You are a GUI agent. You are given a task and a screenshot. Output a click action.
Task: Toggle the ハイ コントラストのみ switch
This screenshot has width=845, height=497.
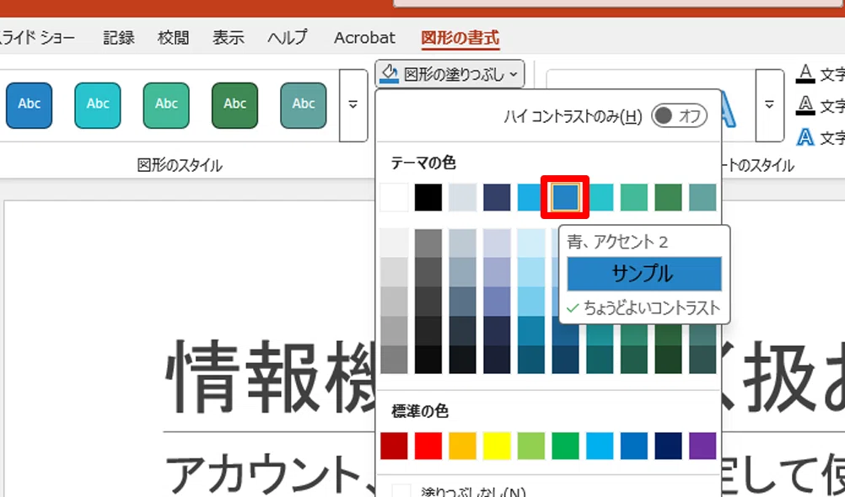tap(679, 115)
